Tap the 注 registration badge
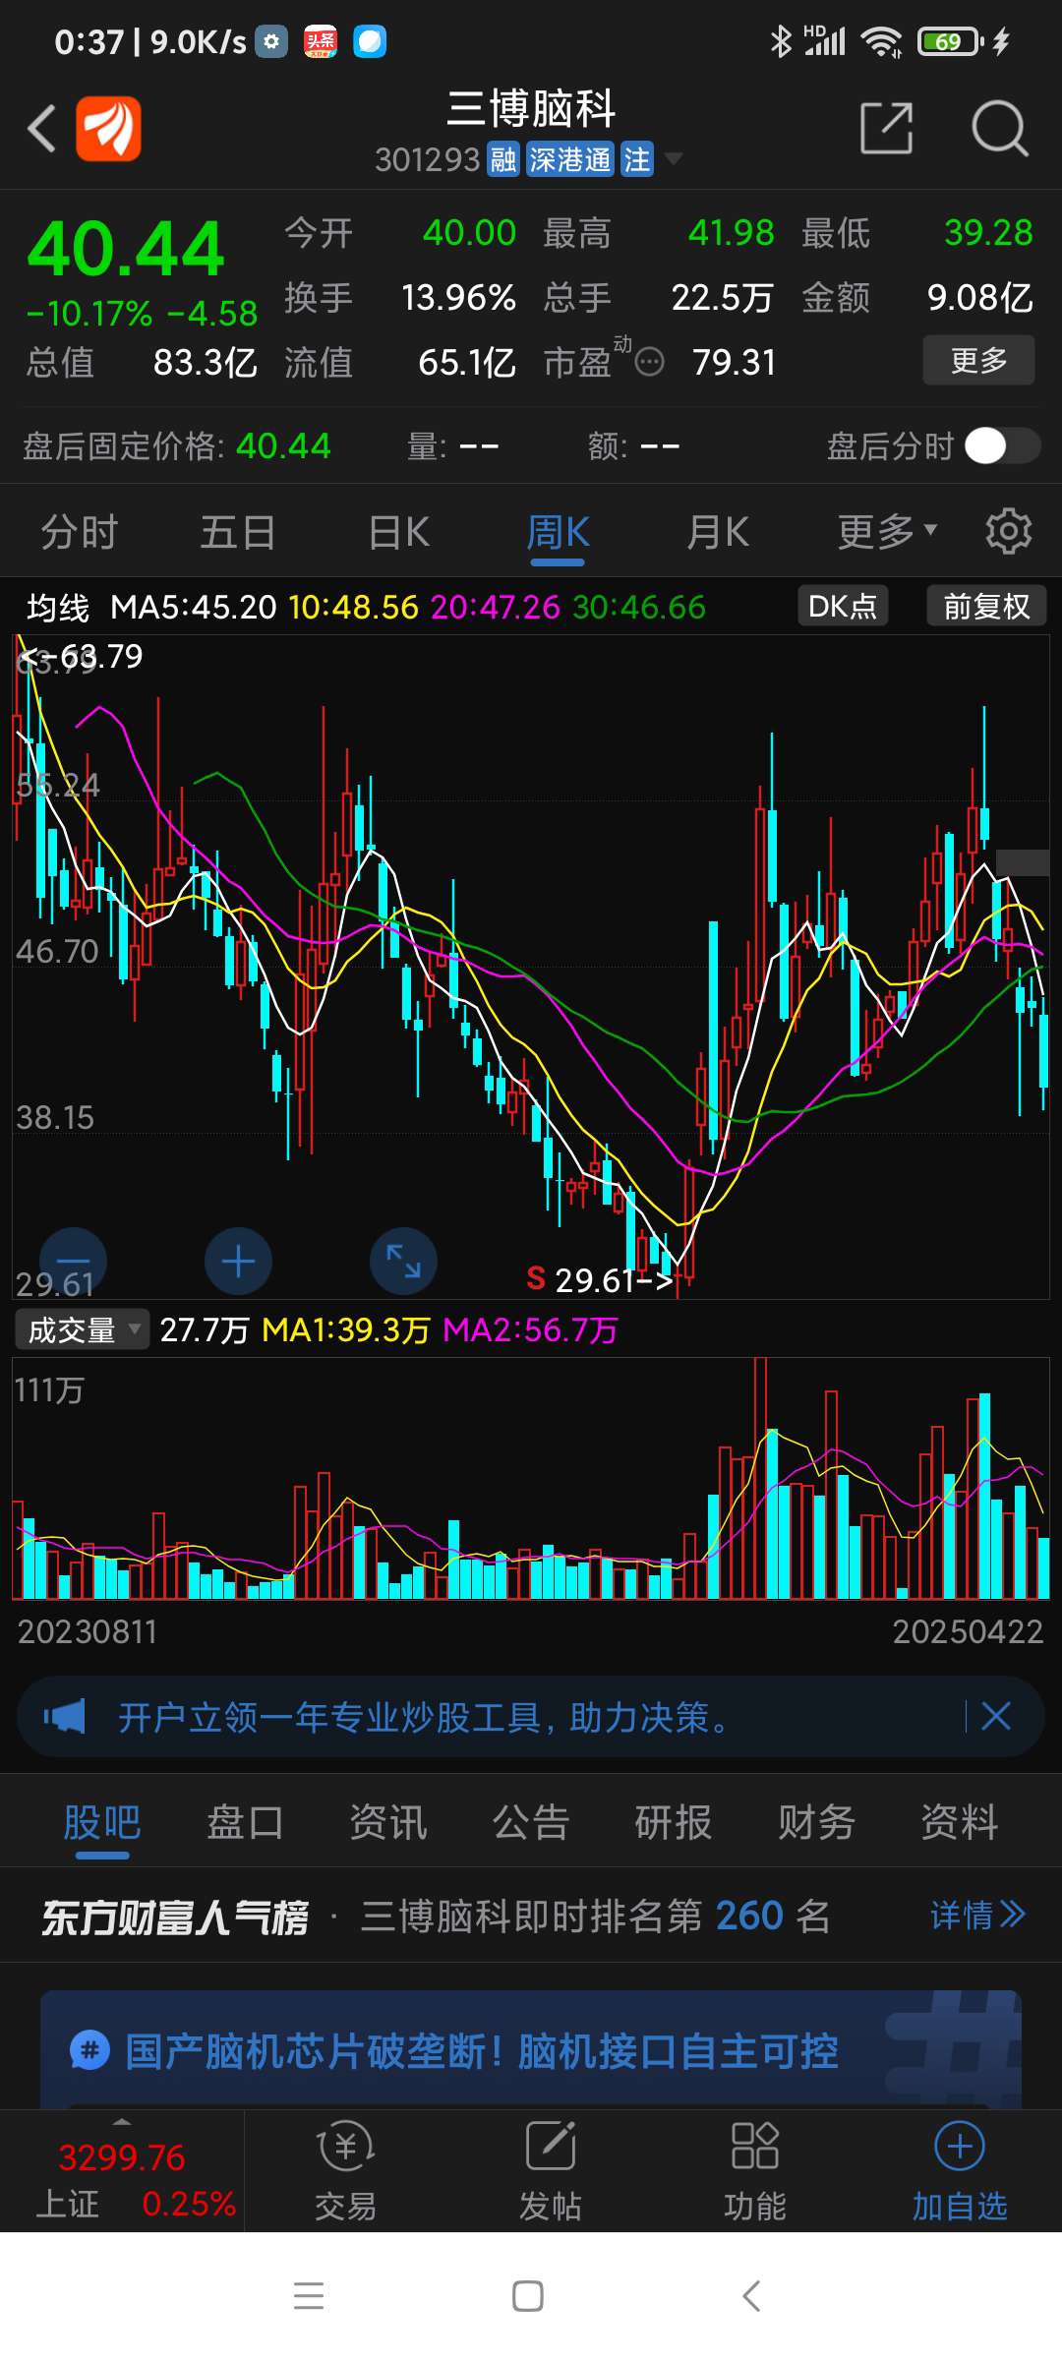 (637, 159)
